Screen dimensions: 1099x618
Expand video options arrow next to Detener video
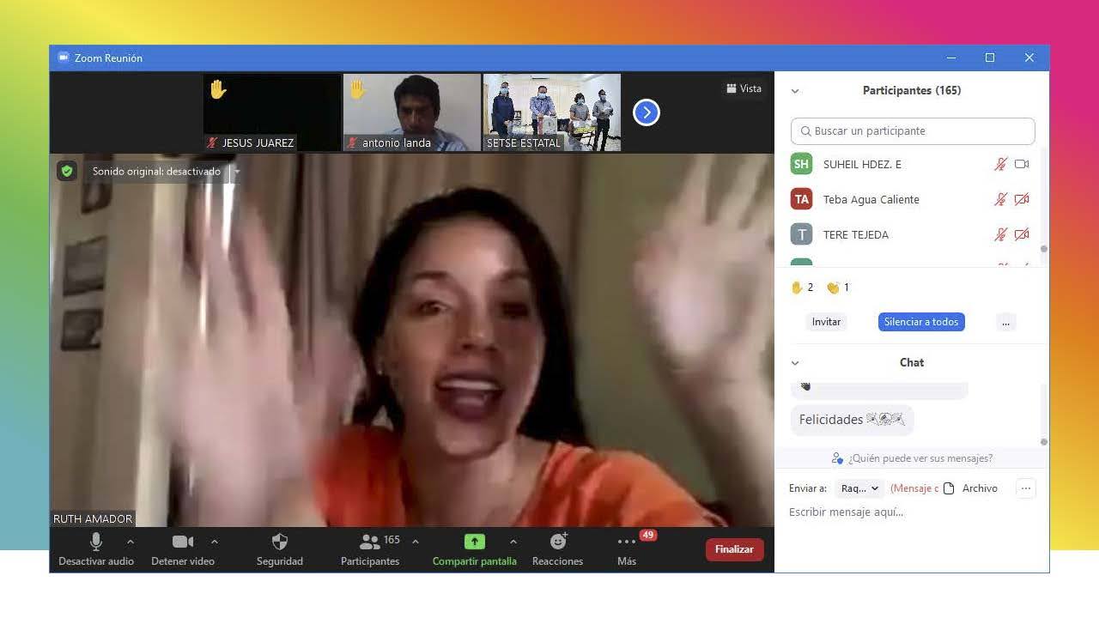(215, 542)
